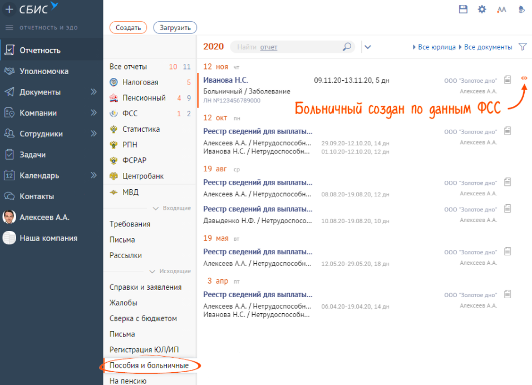This screenshot has height=385, width=532.
Task: Click the save (floppy disk) icon
Action: tap(463, 9)
